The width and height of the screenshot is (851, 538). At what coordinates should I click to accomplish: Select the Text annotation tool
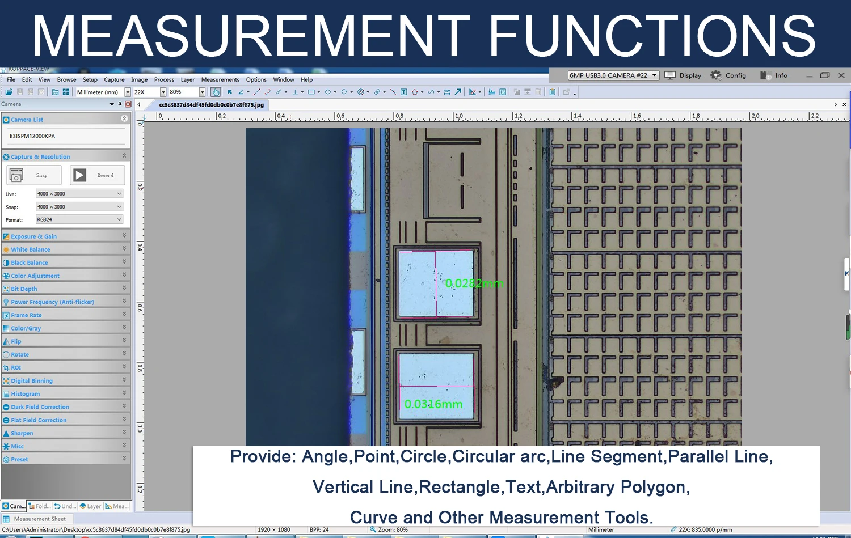(x=404, y=92)
